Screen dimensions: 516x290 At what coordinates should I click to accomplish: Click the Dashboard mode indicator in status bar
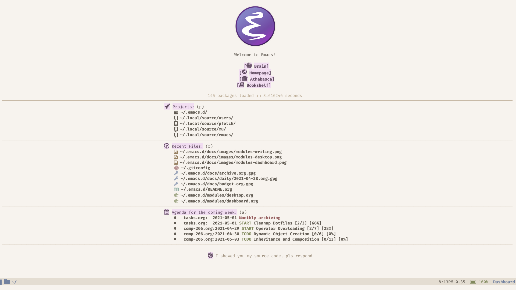click(504, 281)
